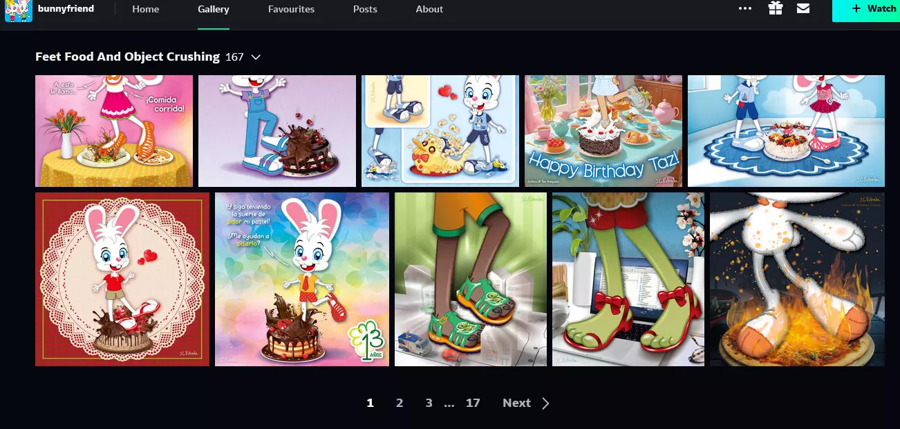
Task: Open the mail envelope icon
Action: click(803, 8)
